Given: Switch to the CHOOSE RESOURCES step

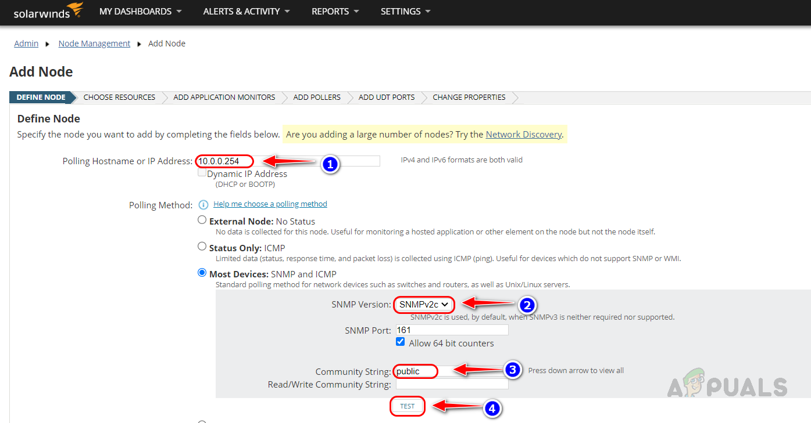Looking at the screenshot, I should coord(119,97).
